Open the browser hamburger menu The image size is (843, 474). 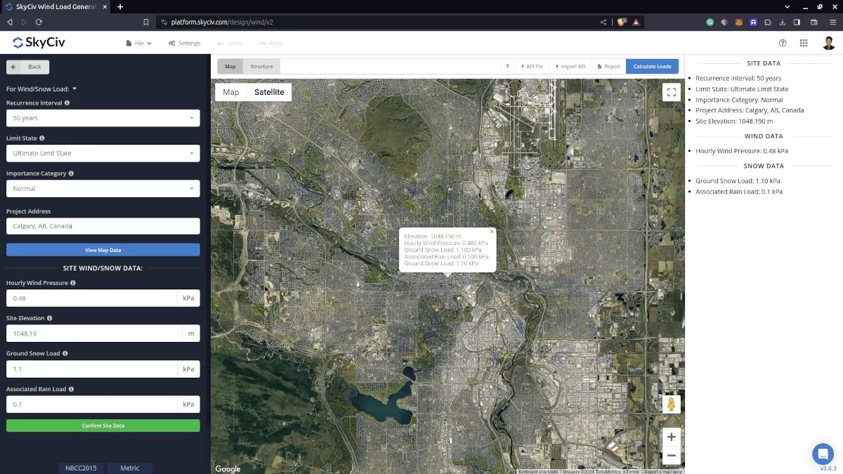tap(832, 22)
